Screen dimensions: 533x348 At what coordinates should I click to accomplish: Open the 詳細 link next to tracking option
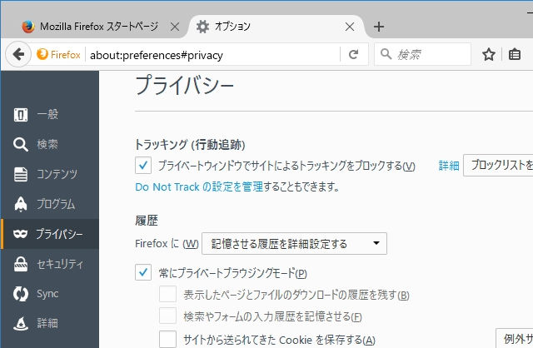click(449, 166)
